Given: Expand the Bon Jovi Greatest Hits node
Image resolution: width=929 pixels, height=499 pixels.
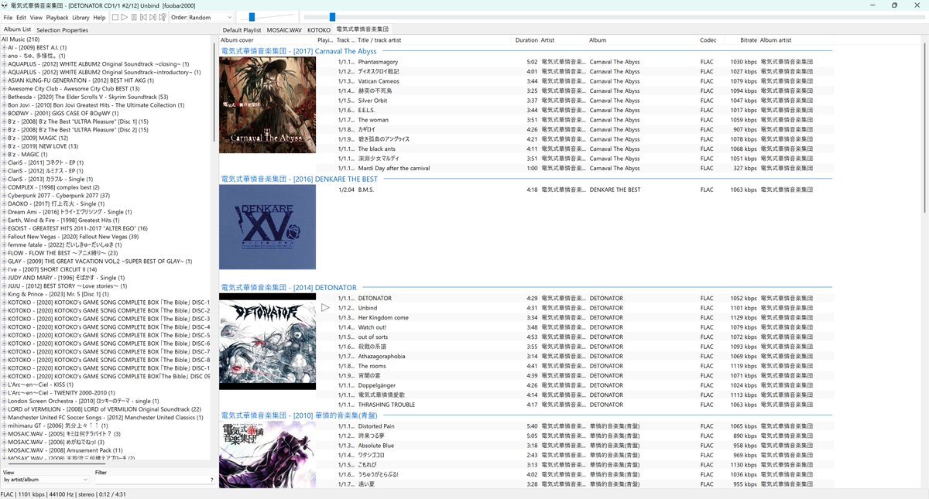Looking at the screenshot, I should point(4,105).
